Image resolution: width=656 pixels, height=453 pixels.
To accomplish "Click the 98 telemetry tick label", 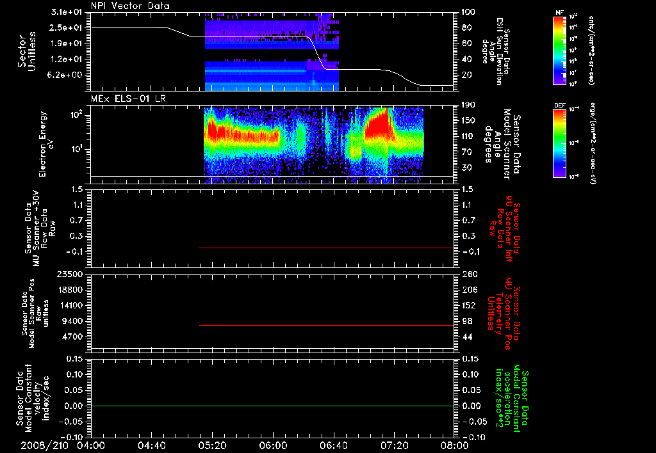I will pyautogui.click(x=467, y=321).
